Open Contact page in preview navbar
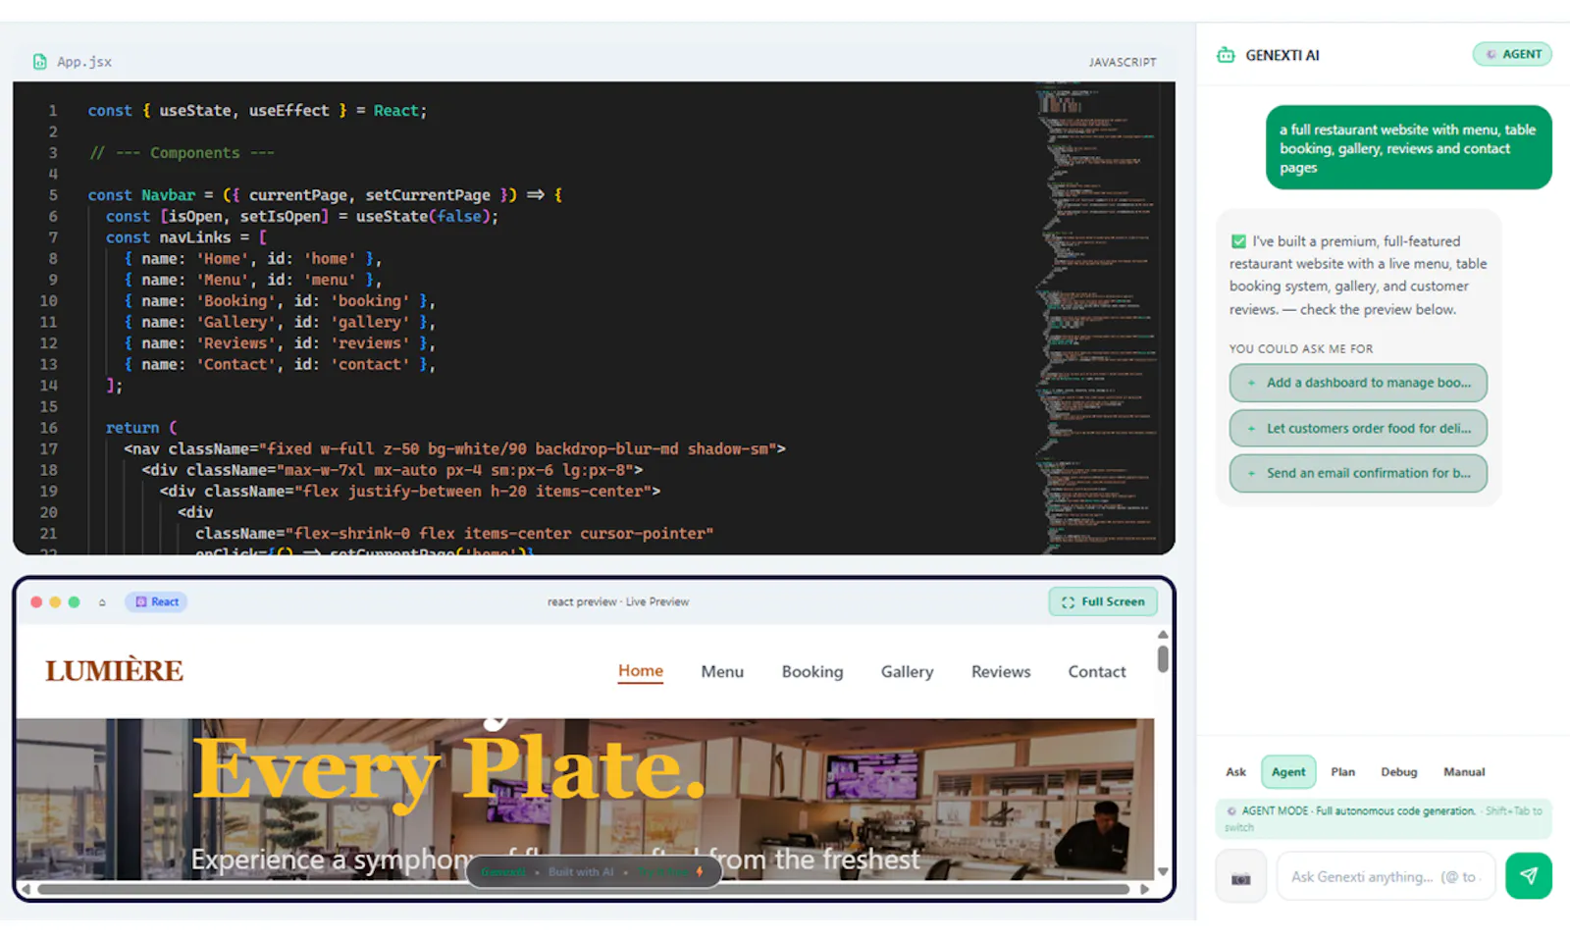Viewport: 1570px width, 939px height. [1097, 672]
